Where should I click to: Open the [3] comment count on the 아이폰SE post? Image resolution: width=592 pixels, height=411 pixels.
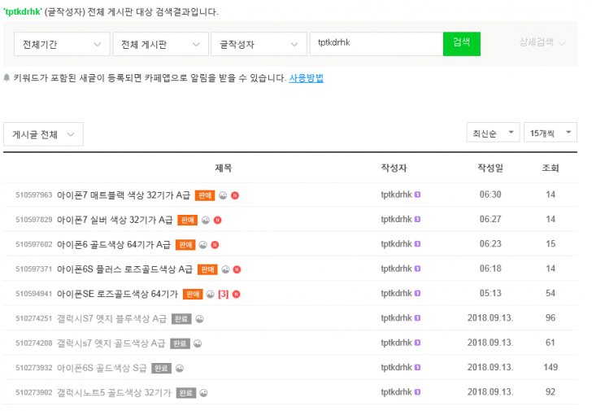(222, 294)
